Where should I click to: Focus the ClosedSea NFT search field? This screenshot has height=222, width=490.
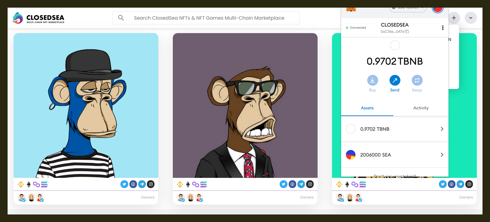click(x=206, y=18)
